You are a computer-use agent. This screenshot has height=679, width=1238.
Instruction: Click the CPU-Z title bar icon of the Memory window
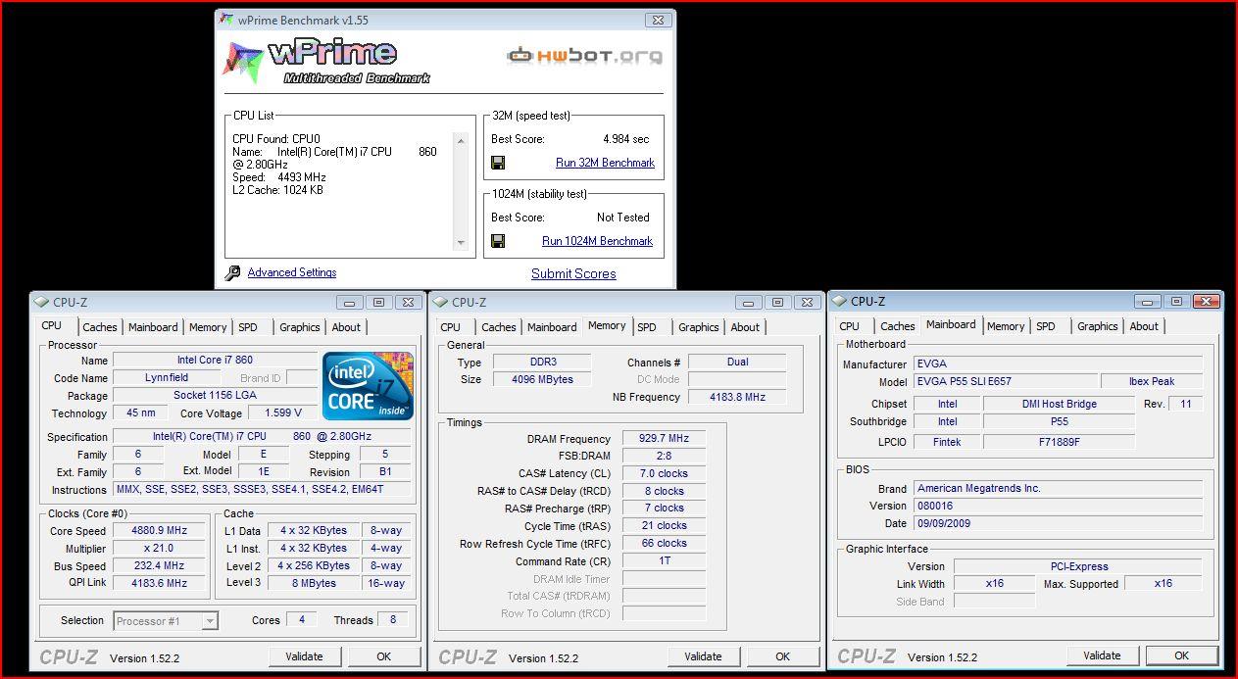(x=440, y=302)
